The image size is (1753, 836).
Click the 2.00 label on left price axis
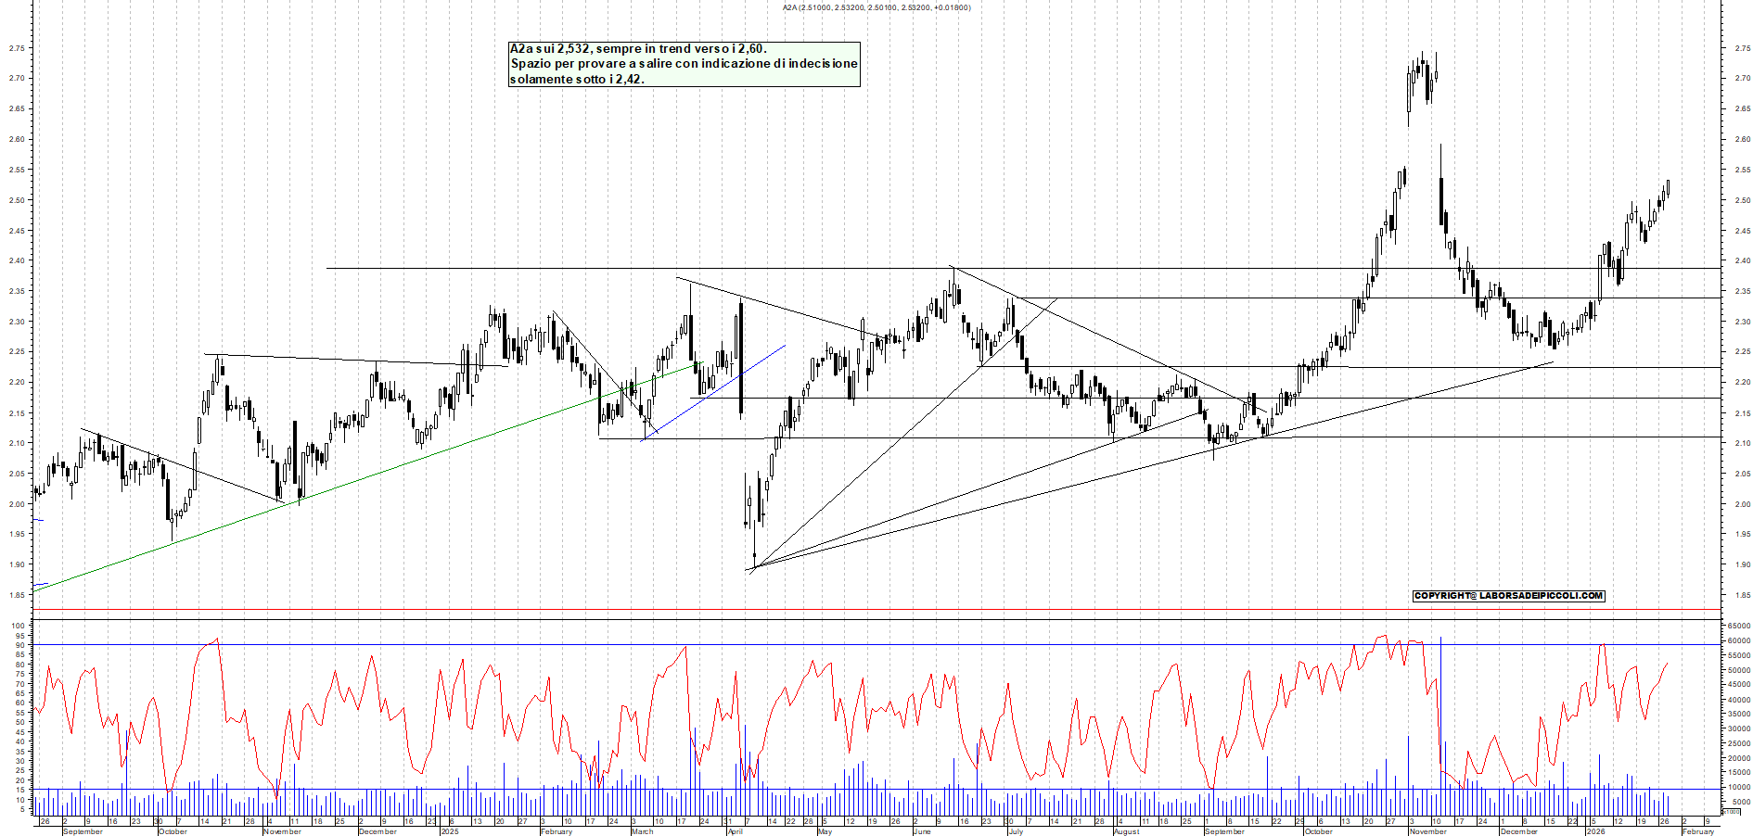[17, 504]
